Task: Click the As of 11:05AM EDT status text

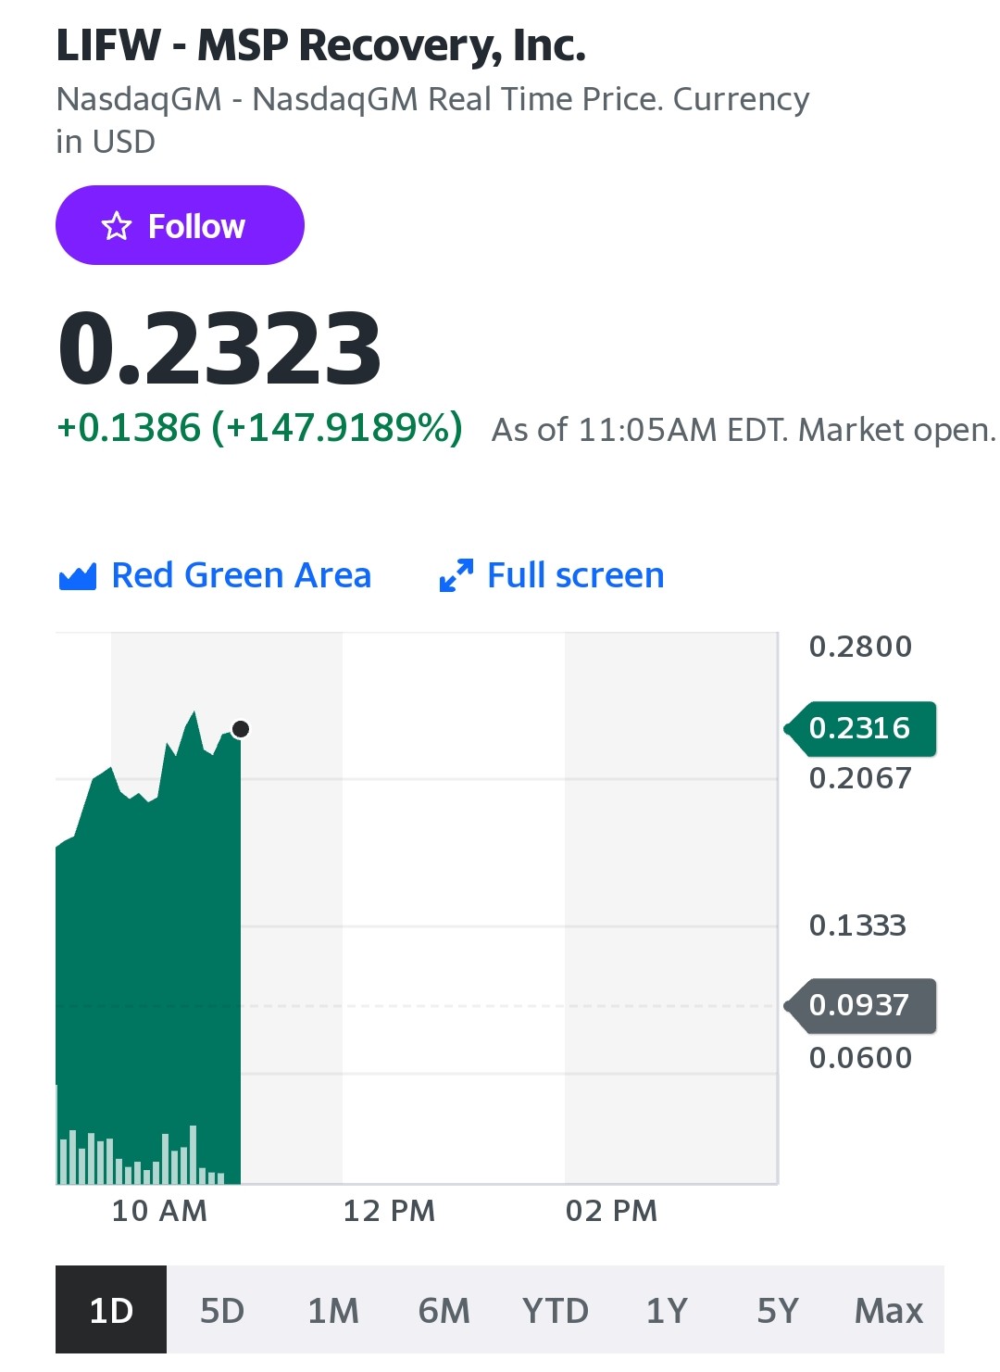Action: click(x=744, y=430)
